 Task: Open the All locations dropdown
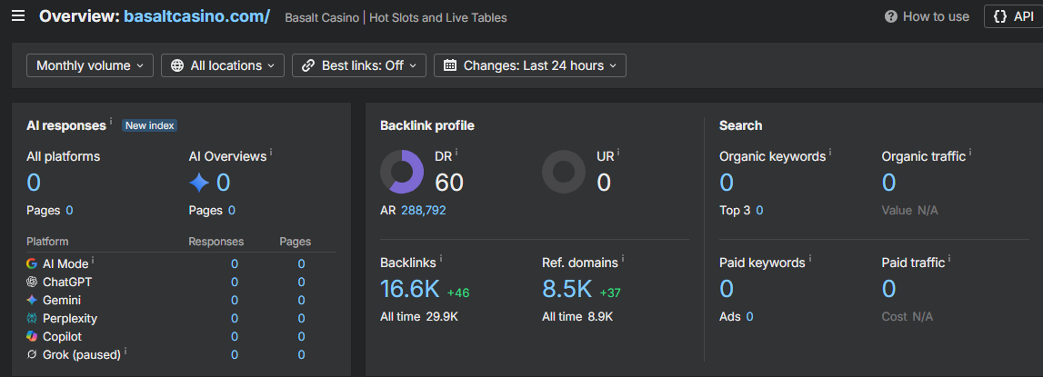point(223,65)
